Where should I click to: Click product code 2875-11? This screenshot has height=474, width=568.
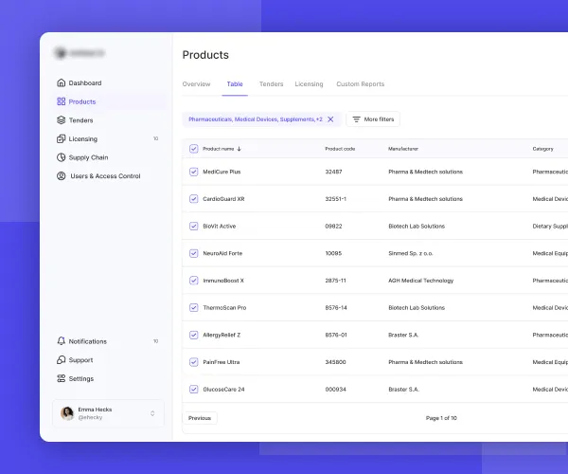click(335, 281)
